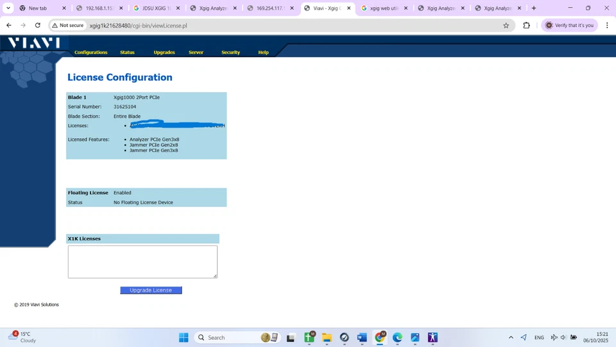Select the License Configuration heading
This screenshot has width=616, height=347.
tap(120, 77)
